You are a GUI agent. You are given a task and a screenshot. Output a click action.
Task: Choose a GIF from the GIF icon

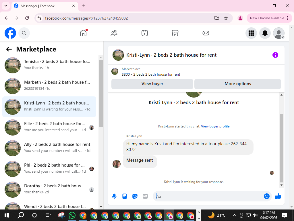[x=145, y=196]
